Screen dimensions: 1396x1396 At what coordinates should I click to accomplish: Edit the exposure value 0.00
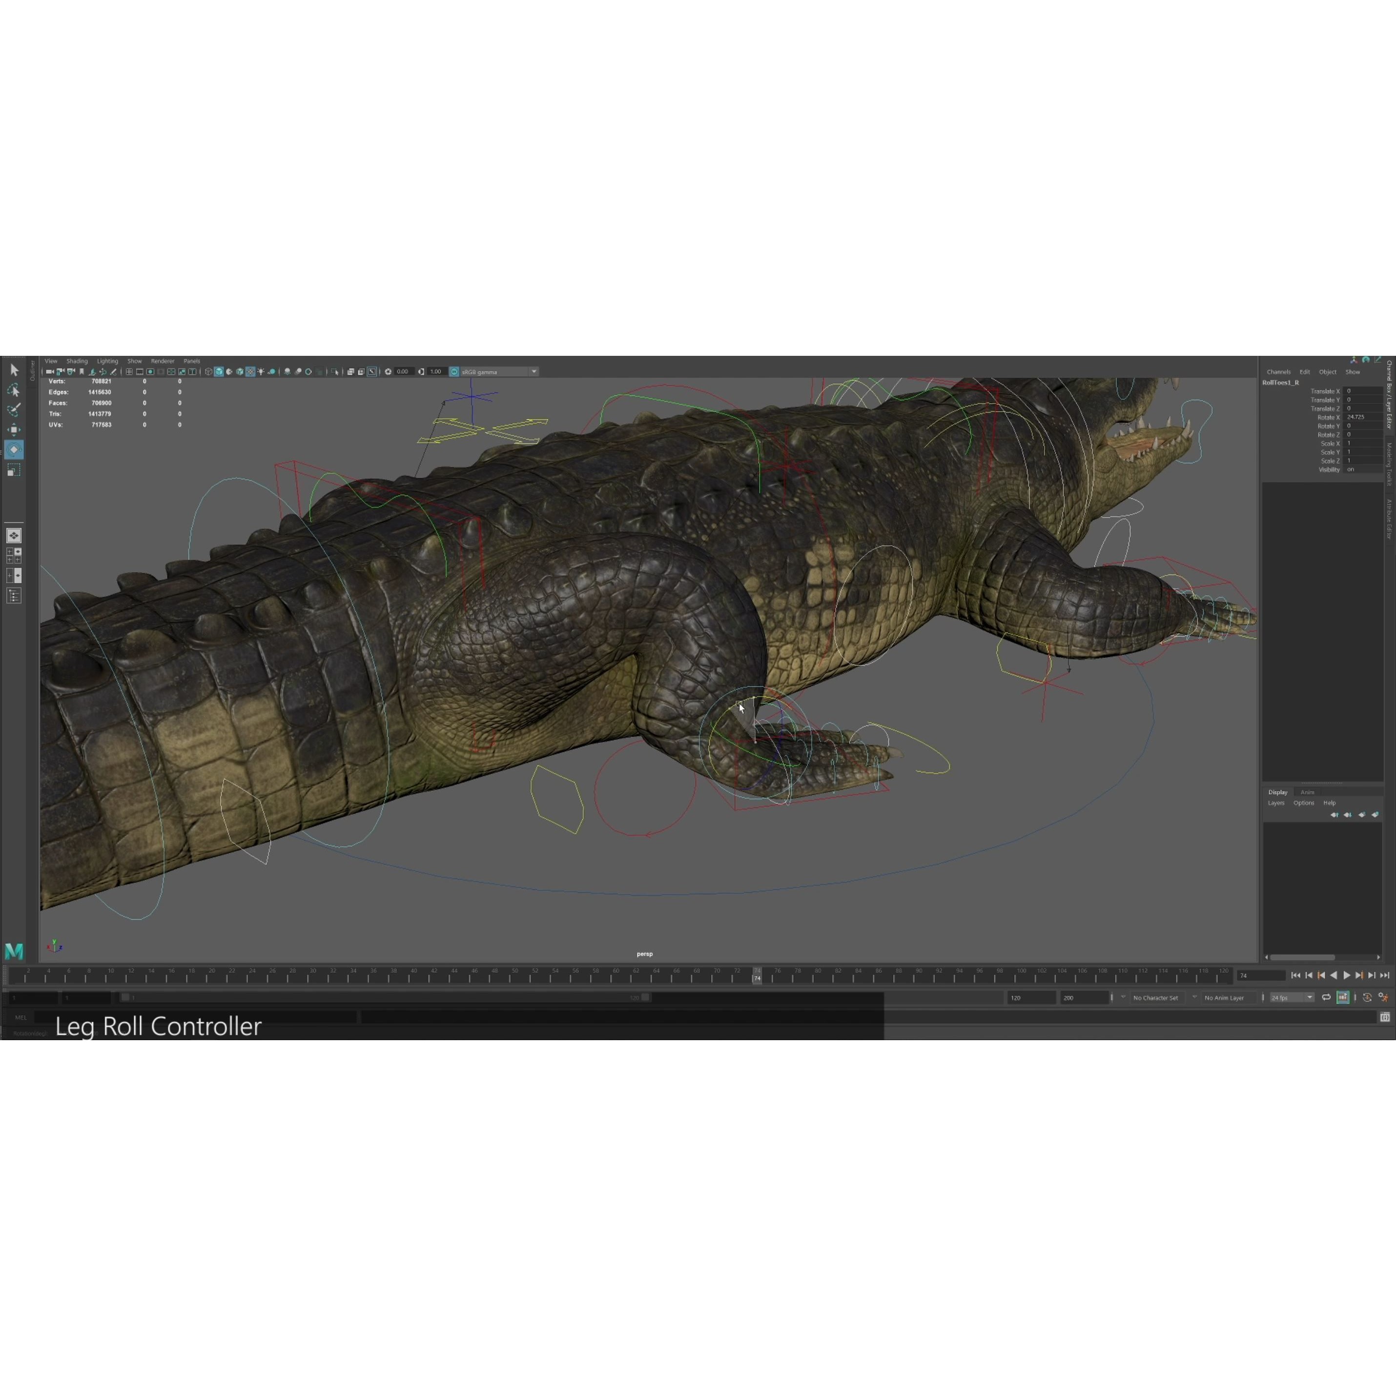click(404, 372)
